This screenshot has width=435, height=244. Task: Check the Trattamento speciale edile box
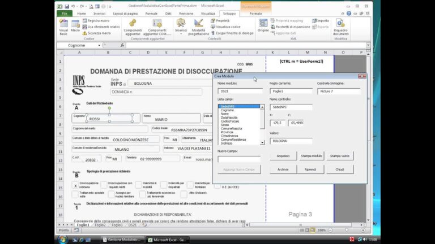tap(75, 194)
